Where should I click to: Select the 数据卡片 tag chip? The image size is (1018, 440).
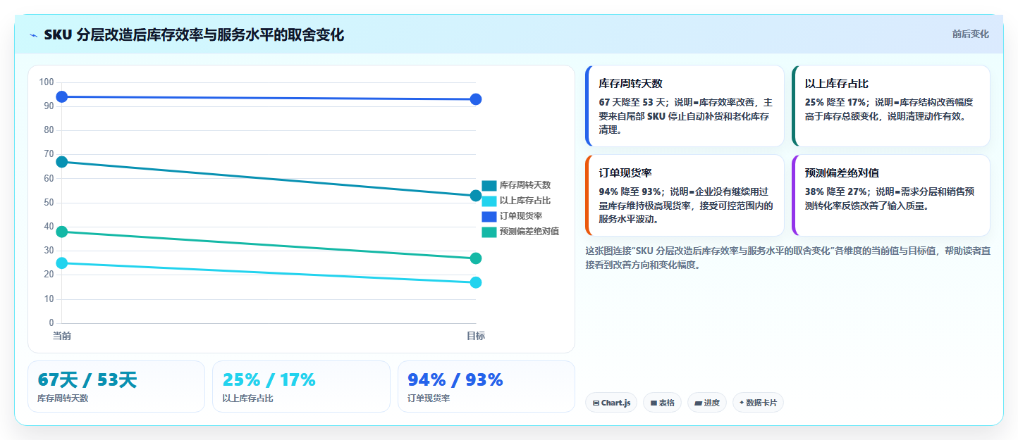point(758,403)
